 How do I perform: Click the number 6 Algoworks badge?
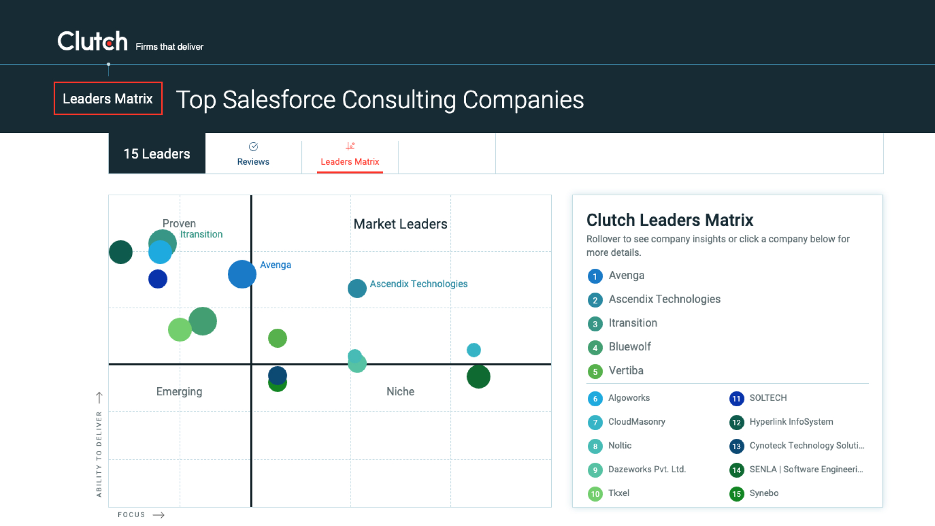595,398
